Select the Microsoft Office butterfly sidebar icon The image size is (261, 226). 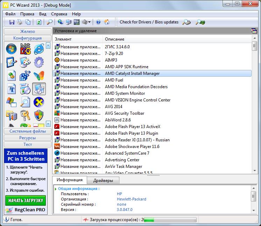point(39,76)
